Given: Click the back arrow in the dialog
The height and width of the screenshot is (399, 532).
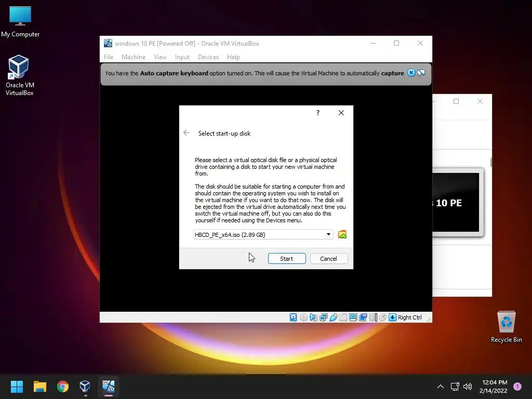Looking at the screenshot, I should (x=187, y=132).
